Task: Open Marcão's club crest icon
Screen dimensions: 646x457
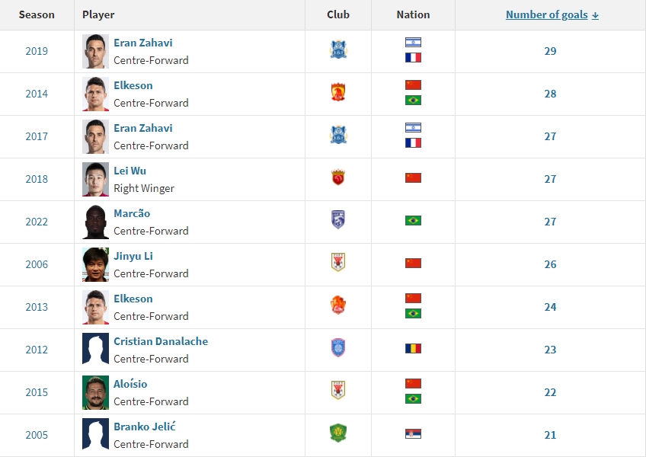Action: coord(338,220)
